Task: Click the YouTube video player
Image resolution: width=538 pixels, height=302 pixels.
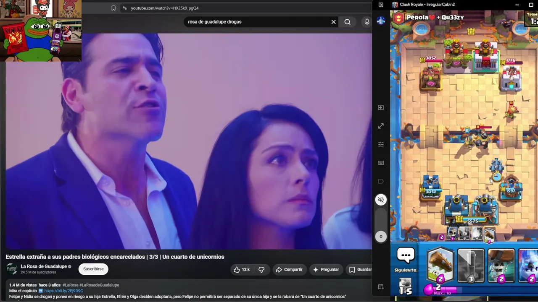Action: click(189, 141)
